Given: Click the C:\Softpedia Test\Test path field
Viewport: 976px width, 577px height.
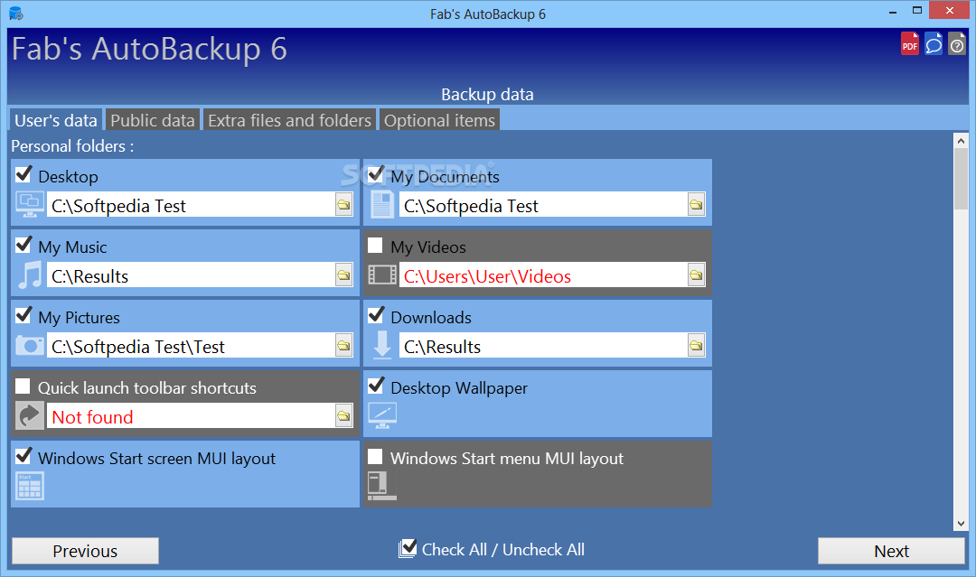Looking at the screenshot, I should (x=191, y=345).
